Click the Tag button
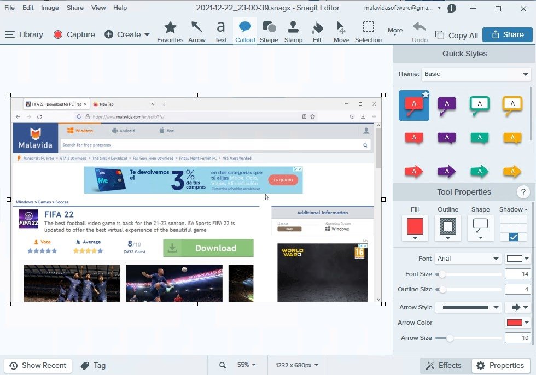Screen dimensions: 536x375 click(94, 366)
